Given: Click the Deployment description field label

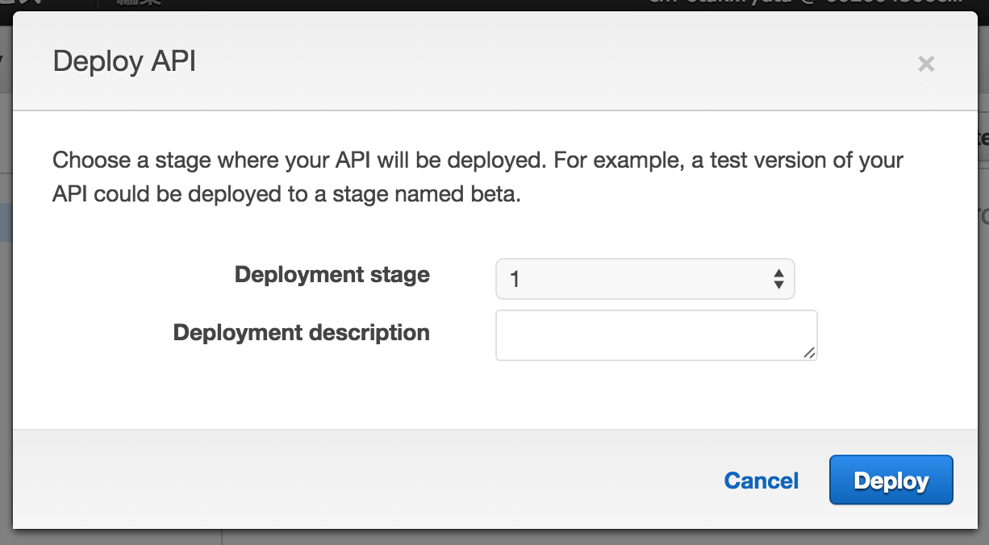Looking at the screenshot, I should [301, 332].
